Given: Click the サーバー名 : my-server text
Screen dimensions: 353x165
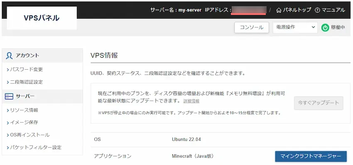Looking at the screenshot, I should 176,10.
